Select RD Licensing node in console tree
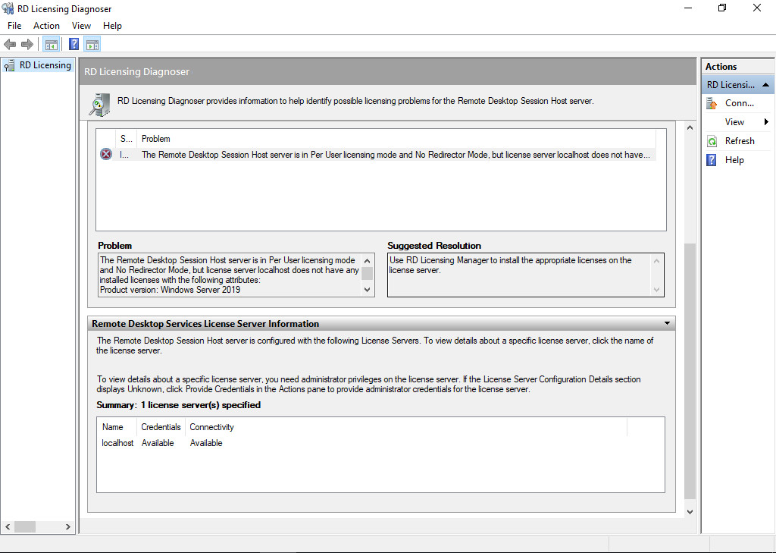The image size is (776, 553). pos(45,65)
